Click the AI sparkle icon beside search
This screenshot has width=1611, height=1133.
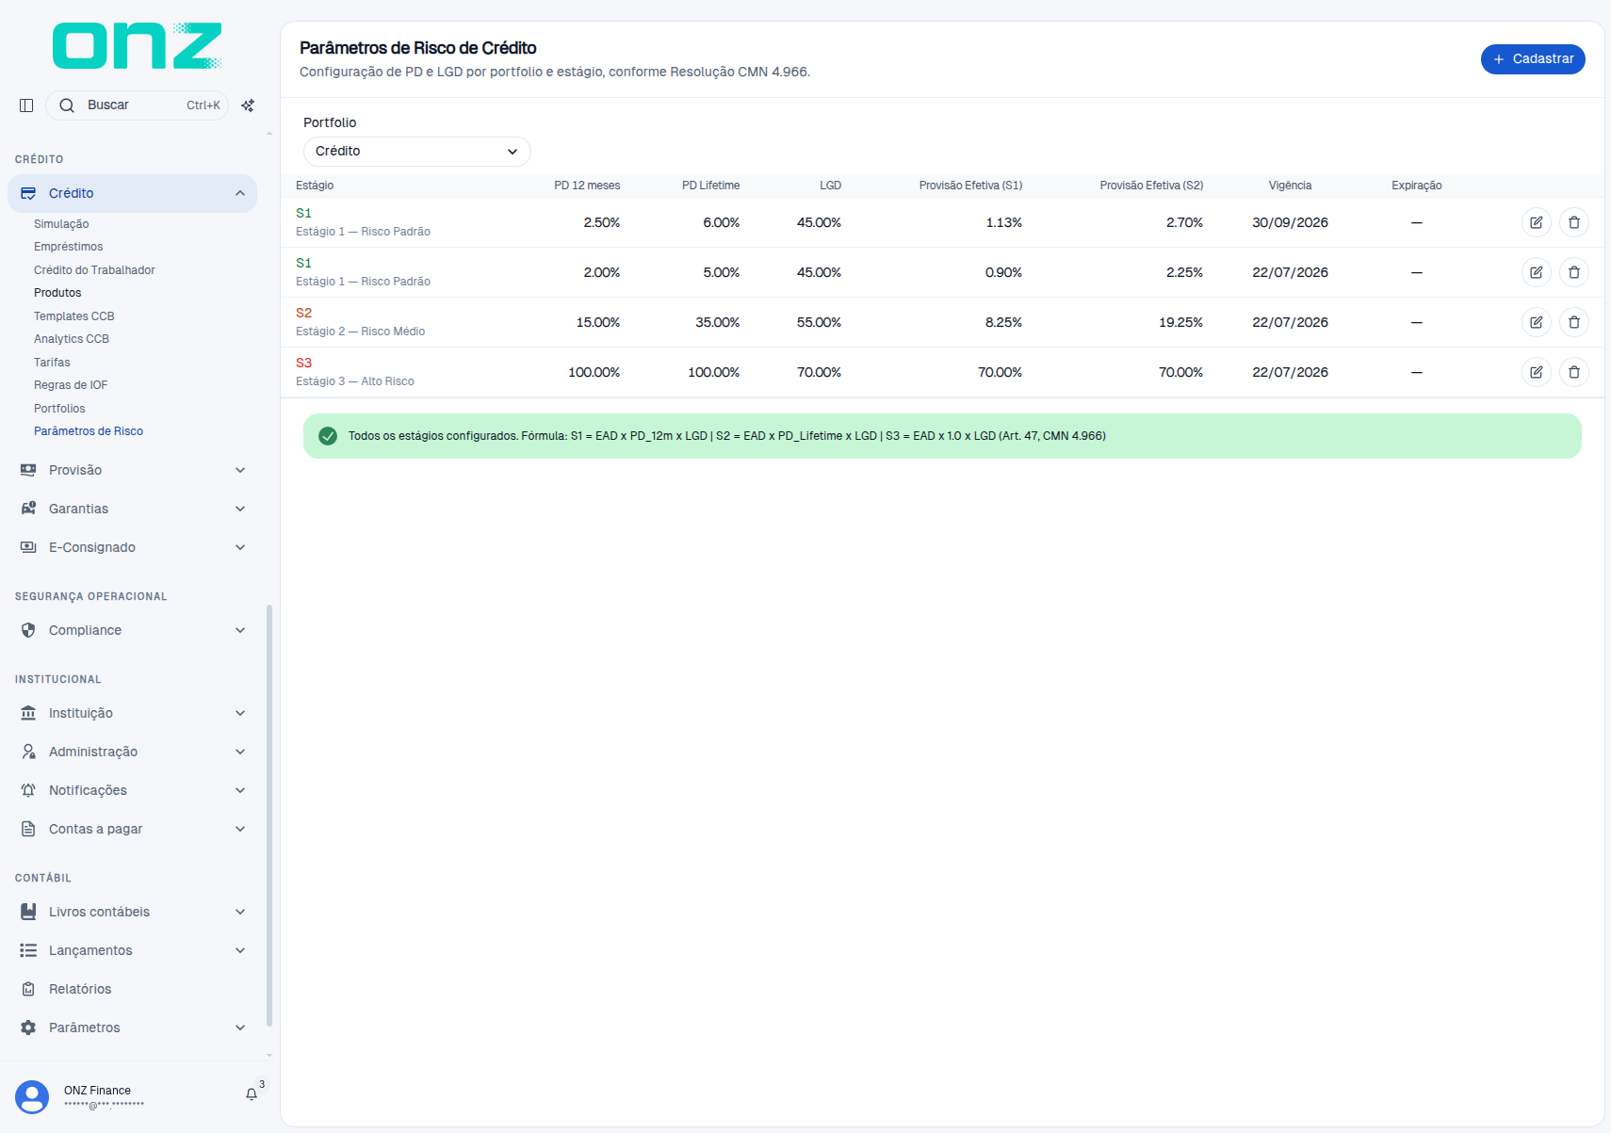[x=248, y=105]
